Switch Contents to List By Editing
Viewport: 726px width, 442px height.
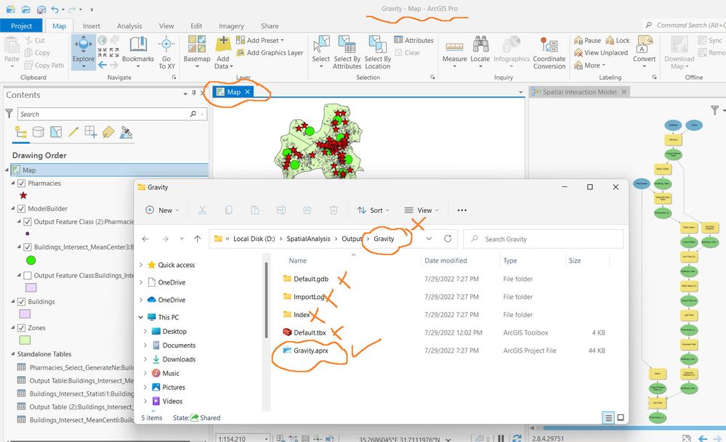coord(73,132)
